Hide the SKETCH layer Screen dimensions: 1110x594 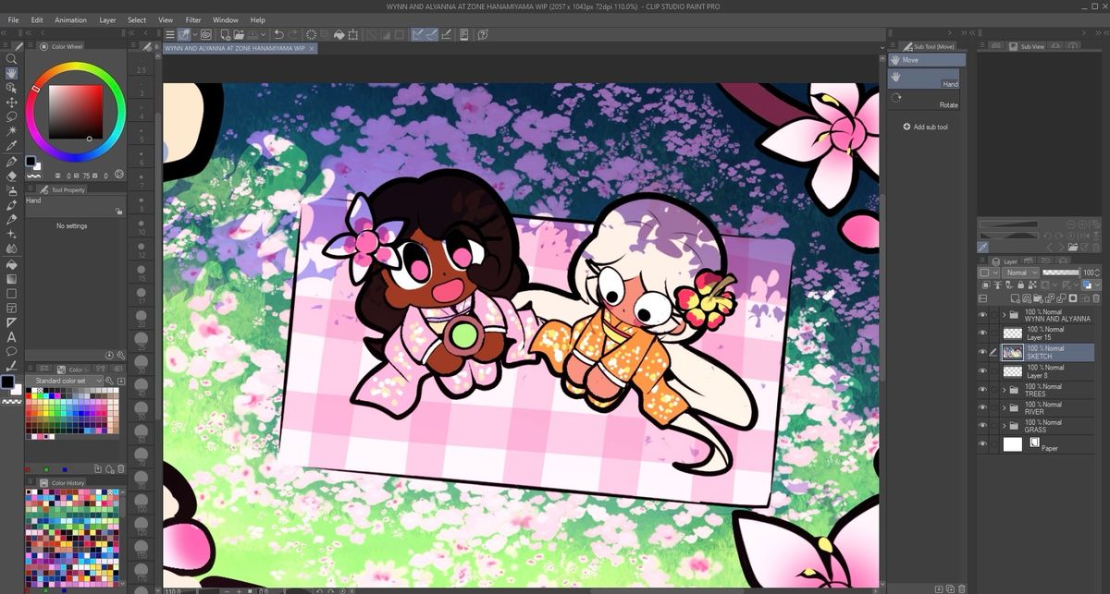point(983,352)
